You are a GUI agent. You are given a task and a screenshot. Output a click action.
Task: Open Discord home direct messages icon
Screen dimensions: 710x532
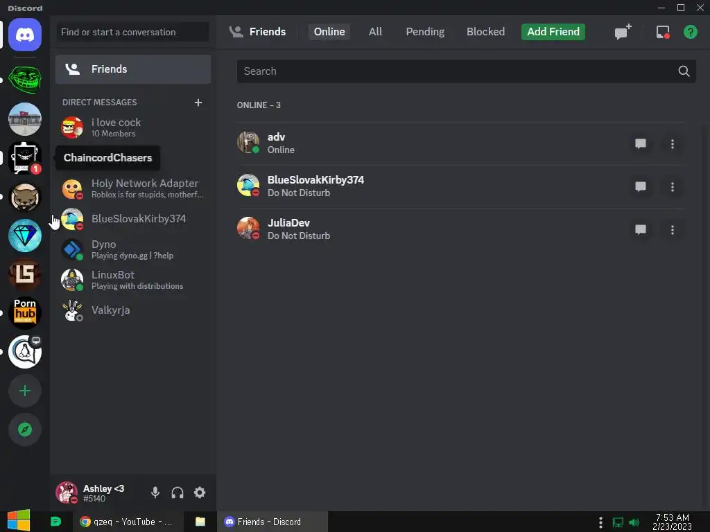point(25,35)
